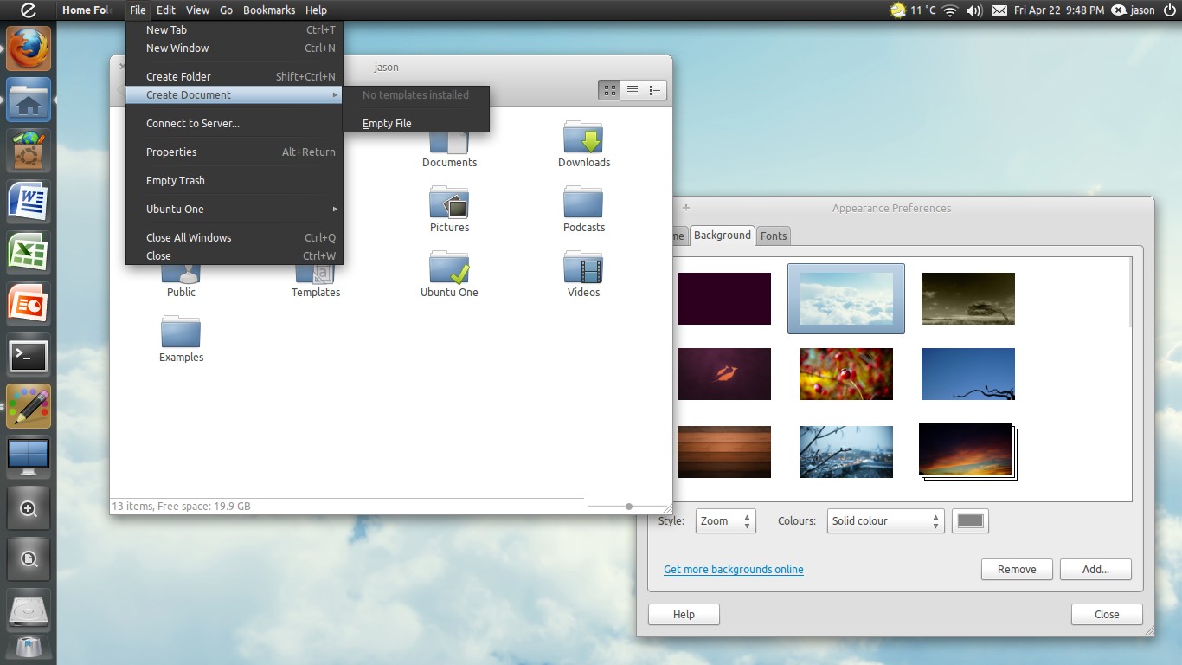Screen dimensions: 1182x665
Task: Launch PowerPoint from the dock
Action: (x=29, y=304)
